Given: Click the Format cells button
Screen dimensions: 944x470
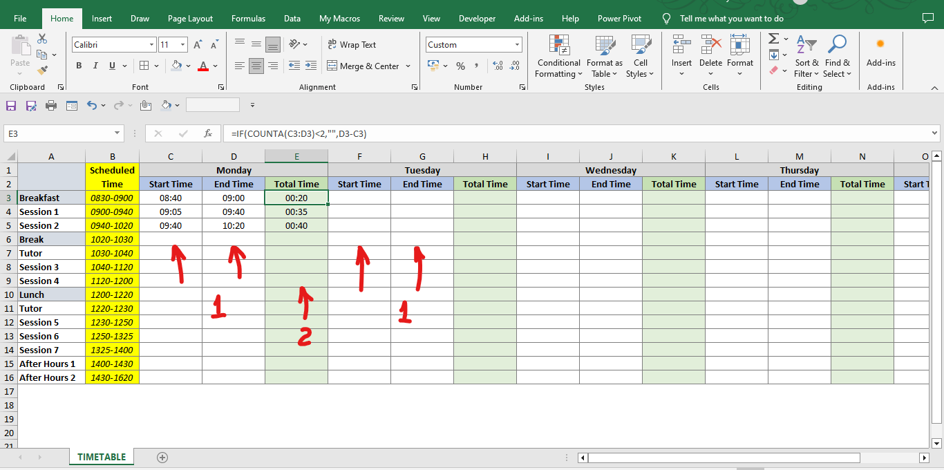Looking at the screenshot, I should [x=739, y=55].
